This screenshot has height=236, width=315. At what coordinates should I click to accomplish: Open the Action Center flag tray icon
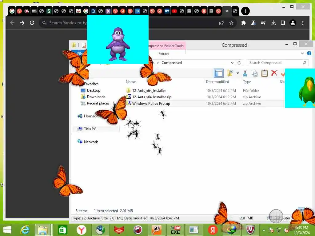(x=271, y=230)
